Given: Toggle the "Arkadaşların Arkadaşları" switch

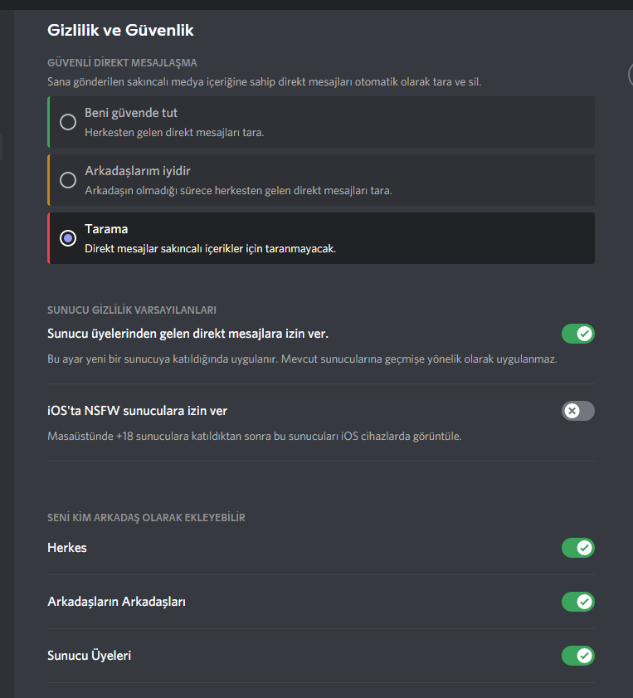Looking at the screenshot, I should click(x=578, y=602).
